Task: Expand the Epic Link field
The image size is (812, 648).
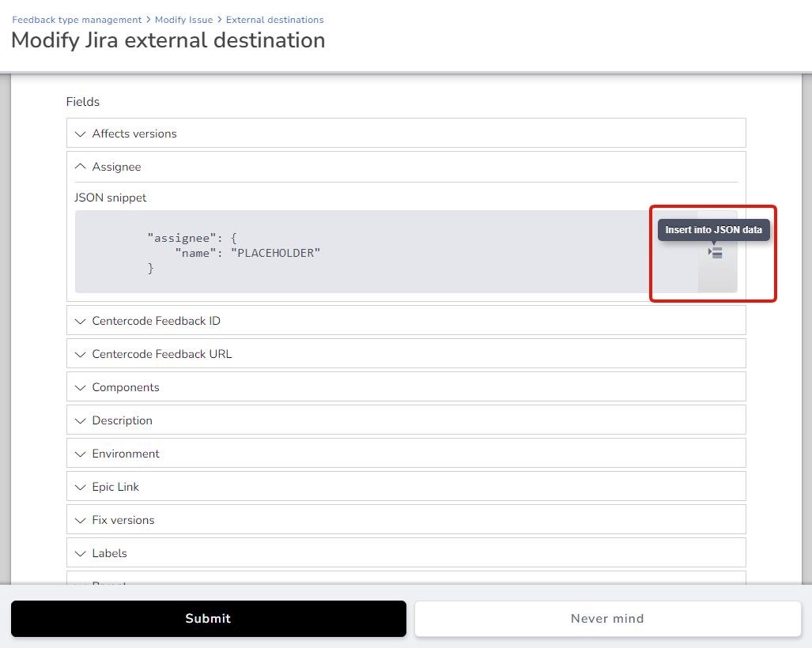Action: [406, 486]
